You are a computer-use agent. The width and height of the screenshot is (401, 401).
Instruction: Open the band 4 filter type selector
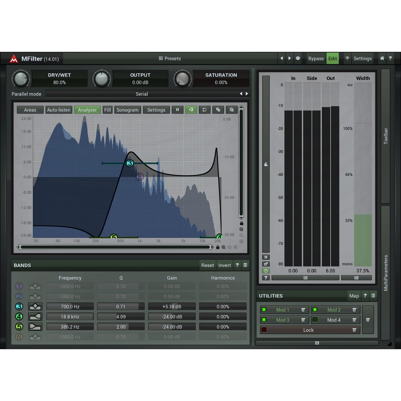click(x=35, y=317)
